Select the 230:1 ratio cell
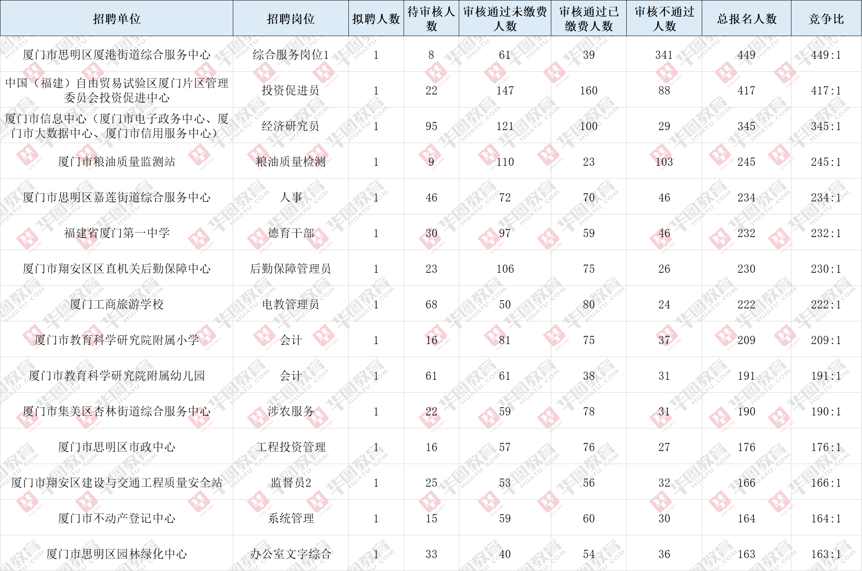The width and height of the screenshot is (862, 571). pos(826,268)
